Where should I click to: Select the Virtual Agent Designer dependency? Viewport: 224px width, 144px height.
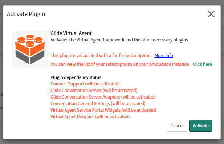click(x=90, y=117)
